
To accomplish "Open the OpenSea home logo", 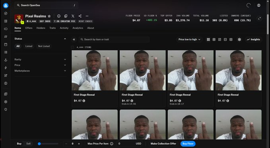I will click(x=6, y=6).
